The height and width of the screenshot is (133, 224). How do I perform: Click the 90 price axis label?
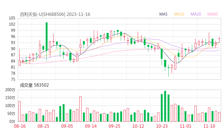coord(13,49)
